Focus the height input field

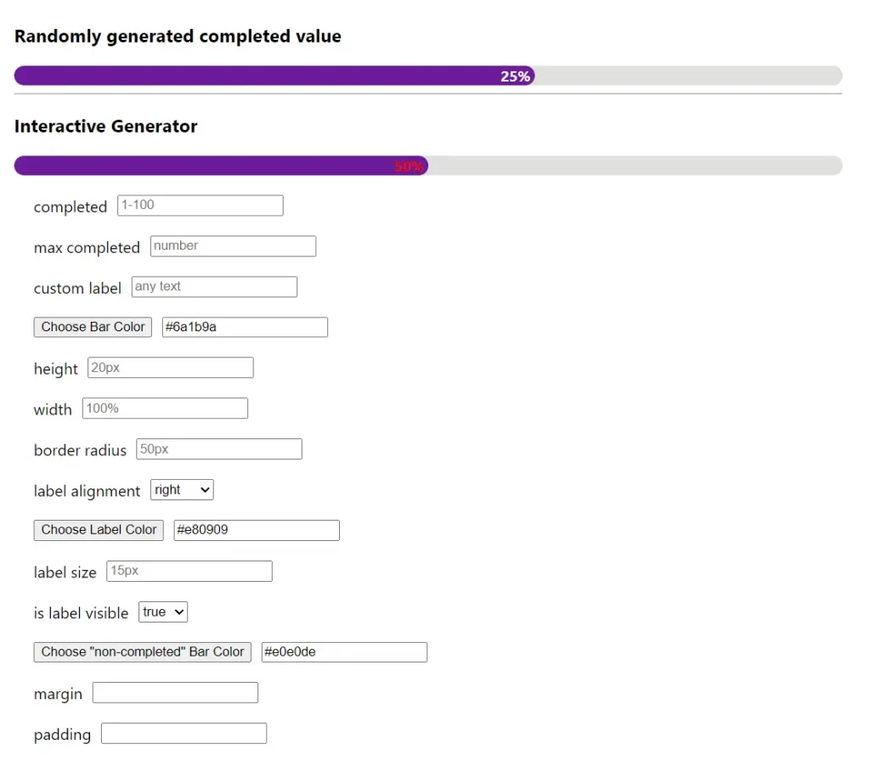click(x=170, y=368)
